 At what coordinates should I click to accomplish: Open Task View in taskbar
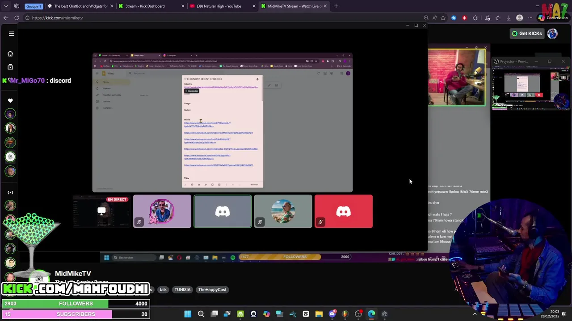pyautogui.click(x=214, y=314)
